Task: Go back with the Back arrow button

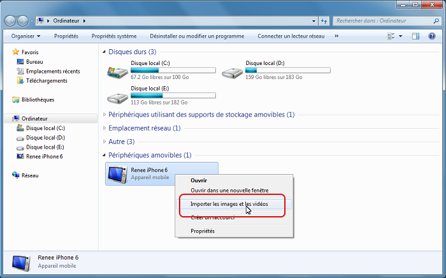Action: pyautogui.click(x=10, y=21)
